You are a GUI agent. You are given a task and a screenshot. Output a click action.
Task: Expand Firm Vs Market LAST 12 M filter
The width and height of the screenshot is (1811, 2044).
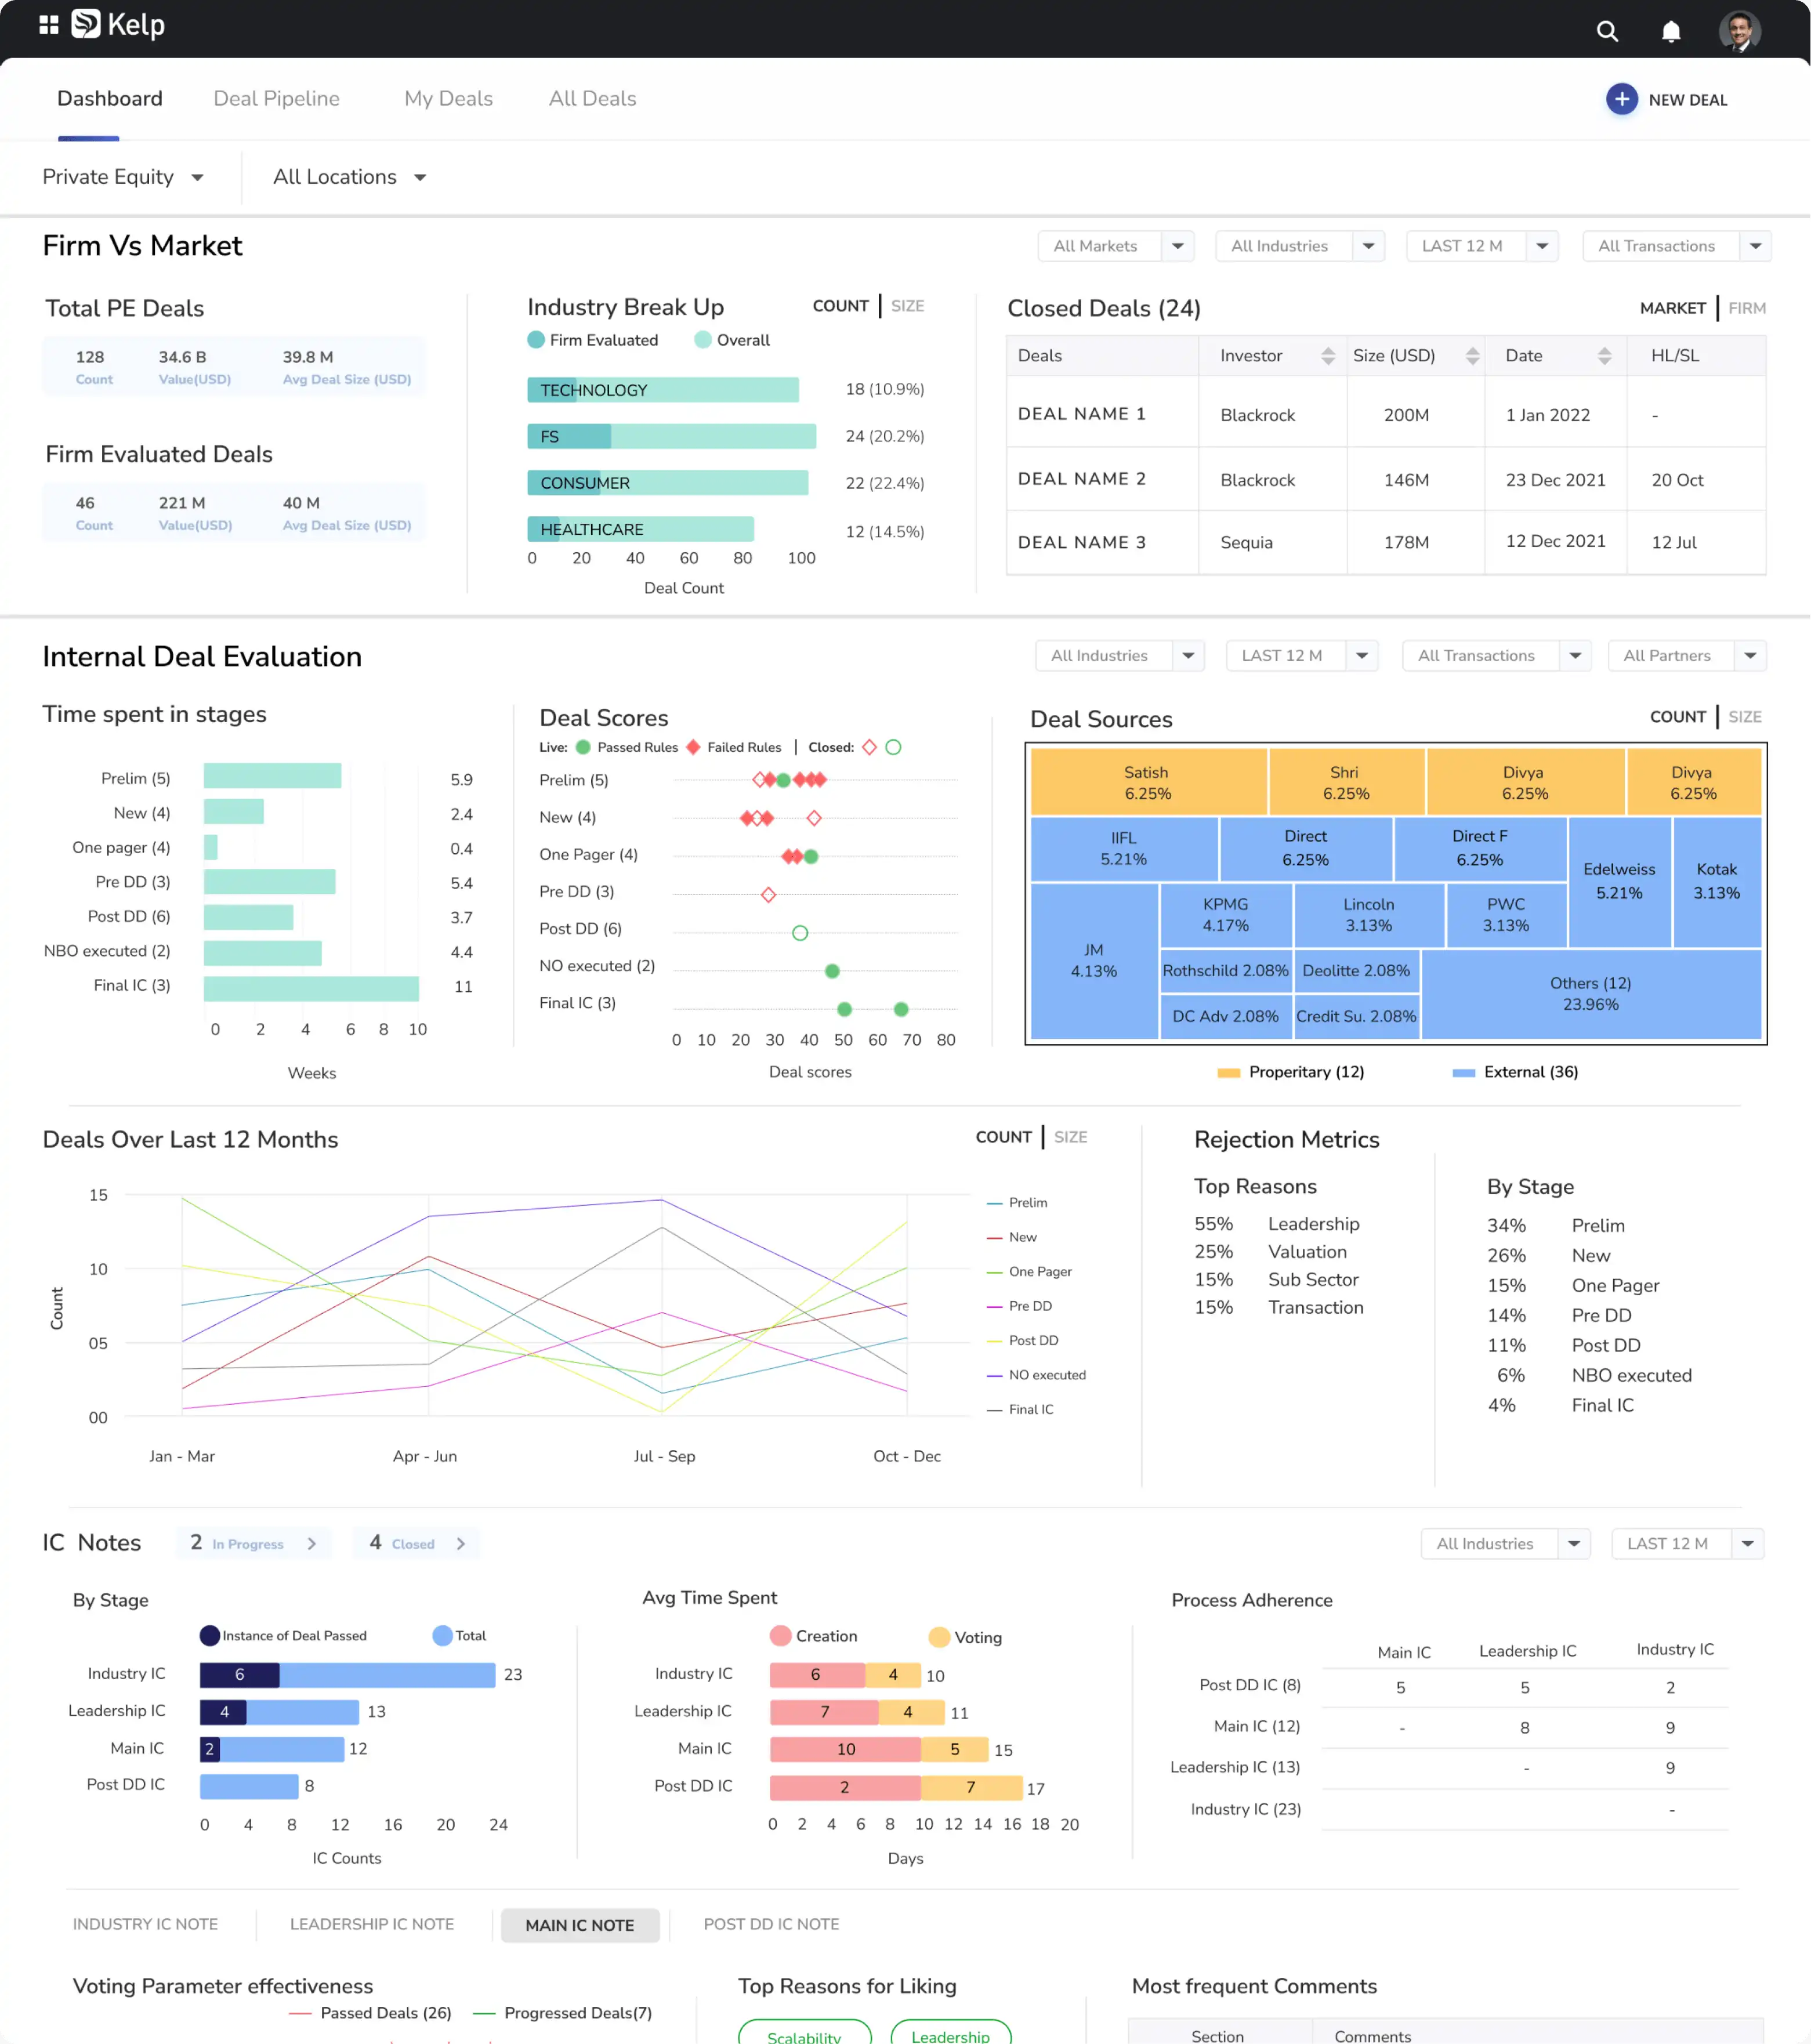click(x=1542, y=246)
